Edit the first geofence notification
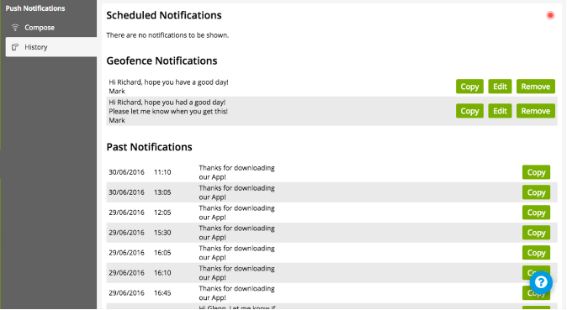The height and width of the screenshot is (310, 567). click(500, 87)
